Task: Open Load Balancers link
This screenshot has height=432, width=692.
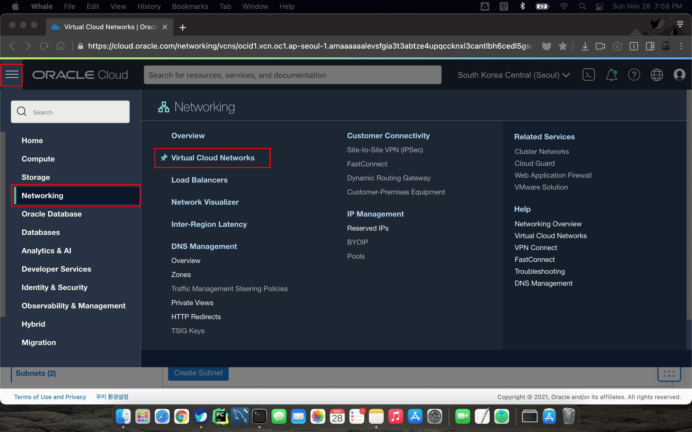Action: click(x=199, y=180)
